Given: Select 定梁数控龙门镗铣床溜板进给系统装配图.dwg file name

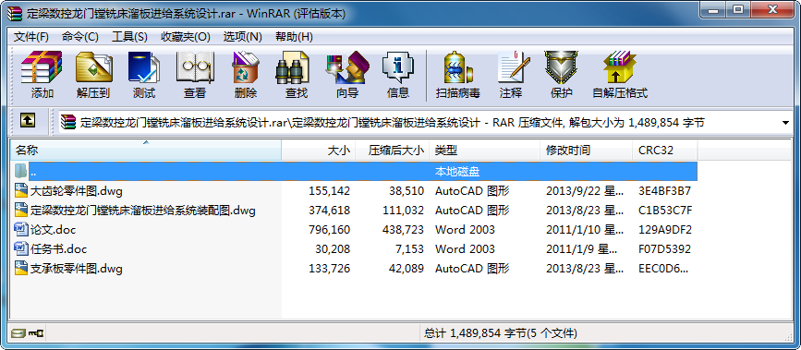Looking at the screenshot, I should [142, 211].
